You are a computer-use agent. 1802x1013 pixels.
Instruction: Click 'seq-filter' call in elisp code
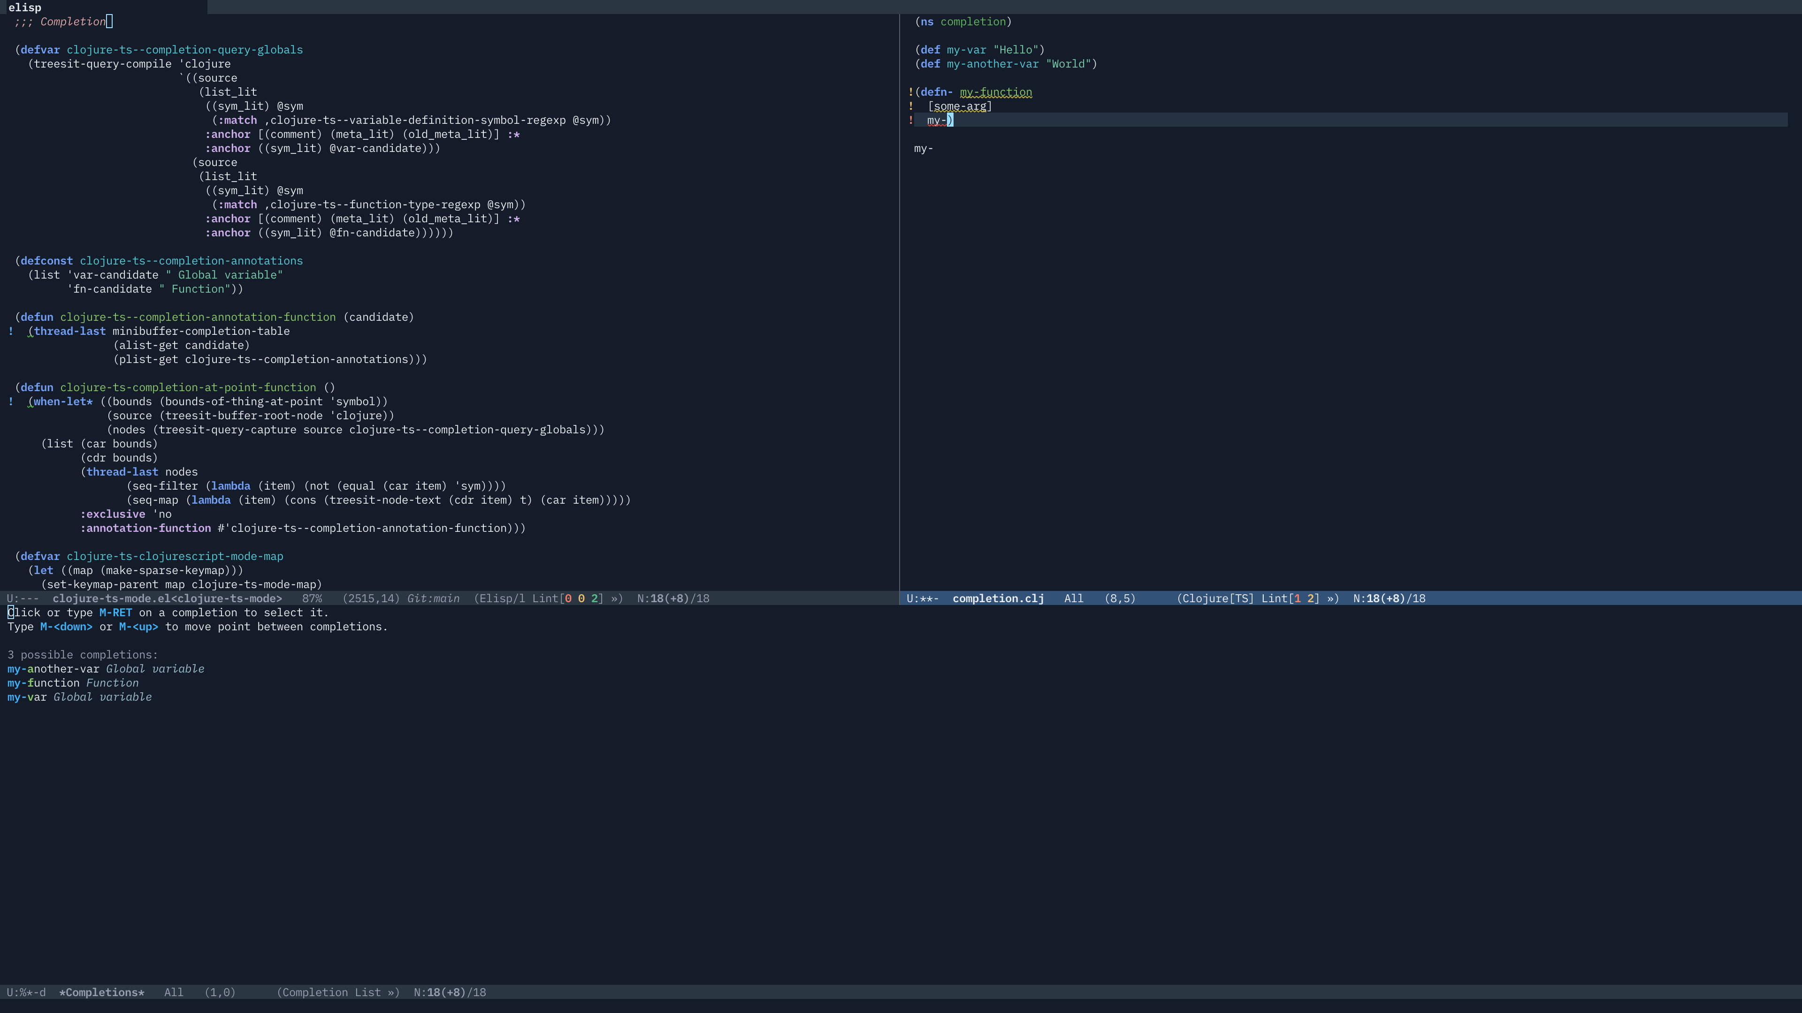click(165, 486)
